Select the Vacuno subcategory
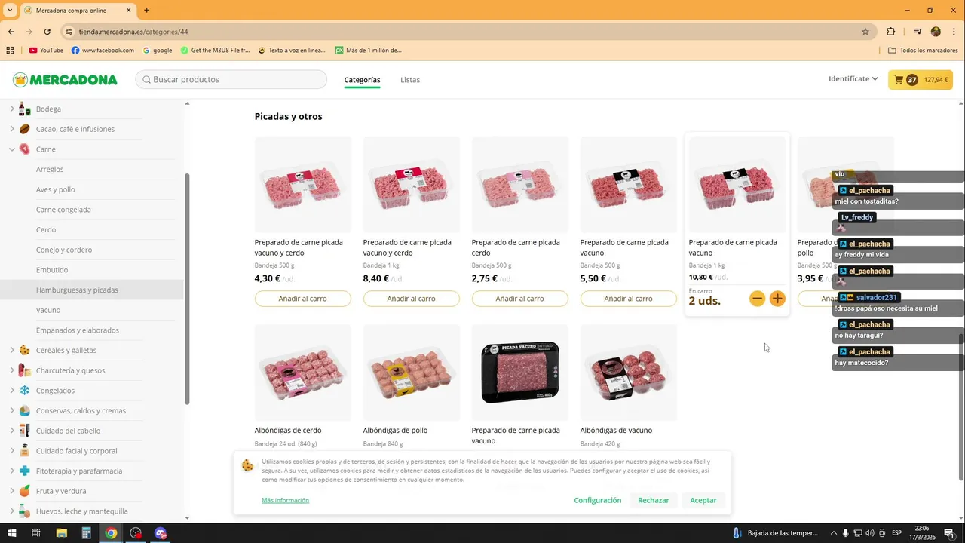 [x=48, y=310]
